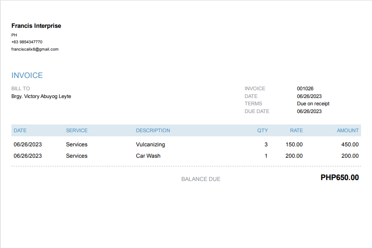Click the DESCRIPTION column header
This screenshot has height=248, width=372.
point(153,130)
